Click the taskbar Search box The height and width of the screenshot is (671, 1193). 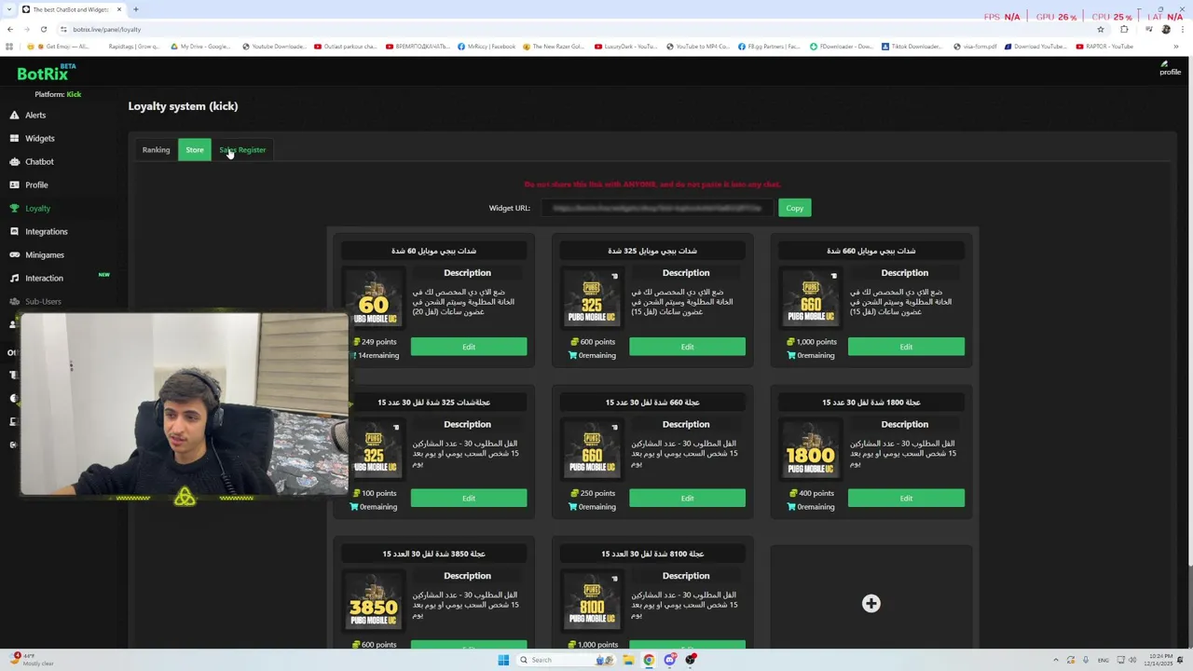pyautogui.click(x=566, y=660)
